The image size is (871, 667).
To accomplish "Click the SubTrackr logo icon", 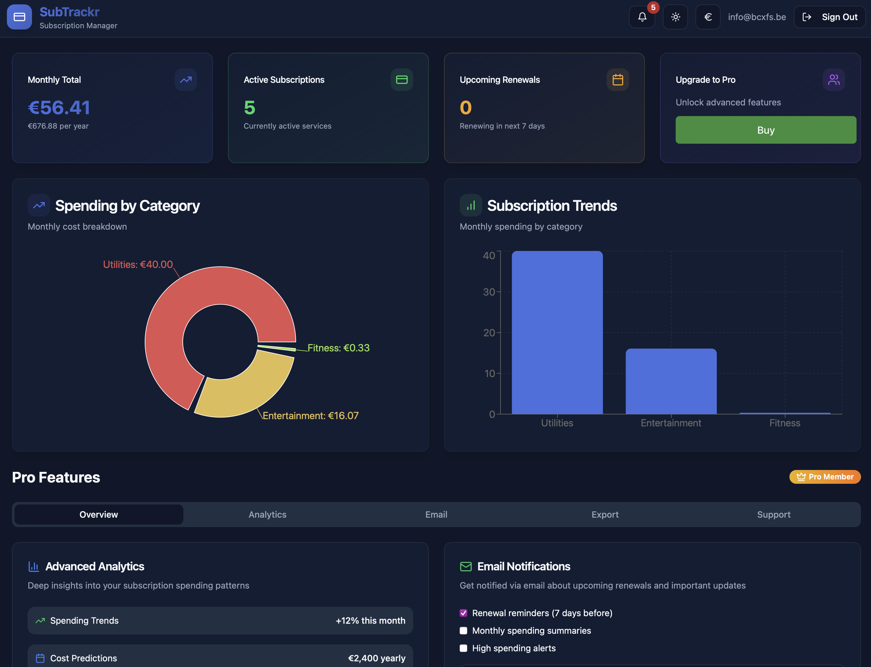I will tap(19, 17).
